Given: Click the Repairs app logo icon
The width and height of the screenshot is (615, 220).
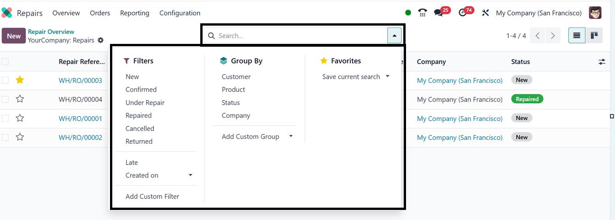Looking at the screenshot, I should coord(7,13).
